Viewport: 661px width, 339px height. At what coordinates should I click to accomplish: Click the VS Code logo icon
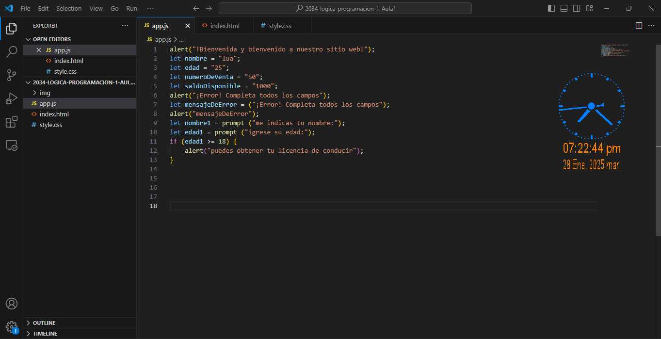[9, 8]
